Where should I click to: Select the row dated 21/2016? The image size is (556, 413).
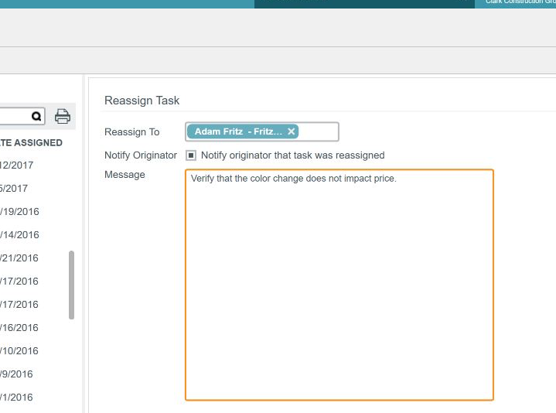19,258
